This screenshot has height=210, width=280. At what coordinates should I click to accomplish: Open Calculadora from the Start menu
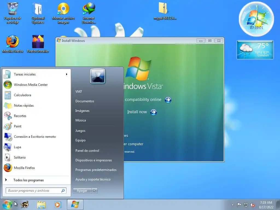[x=37, y=95]
